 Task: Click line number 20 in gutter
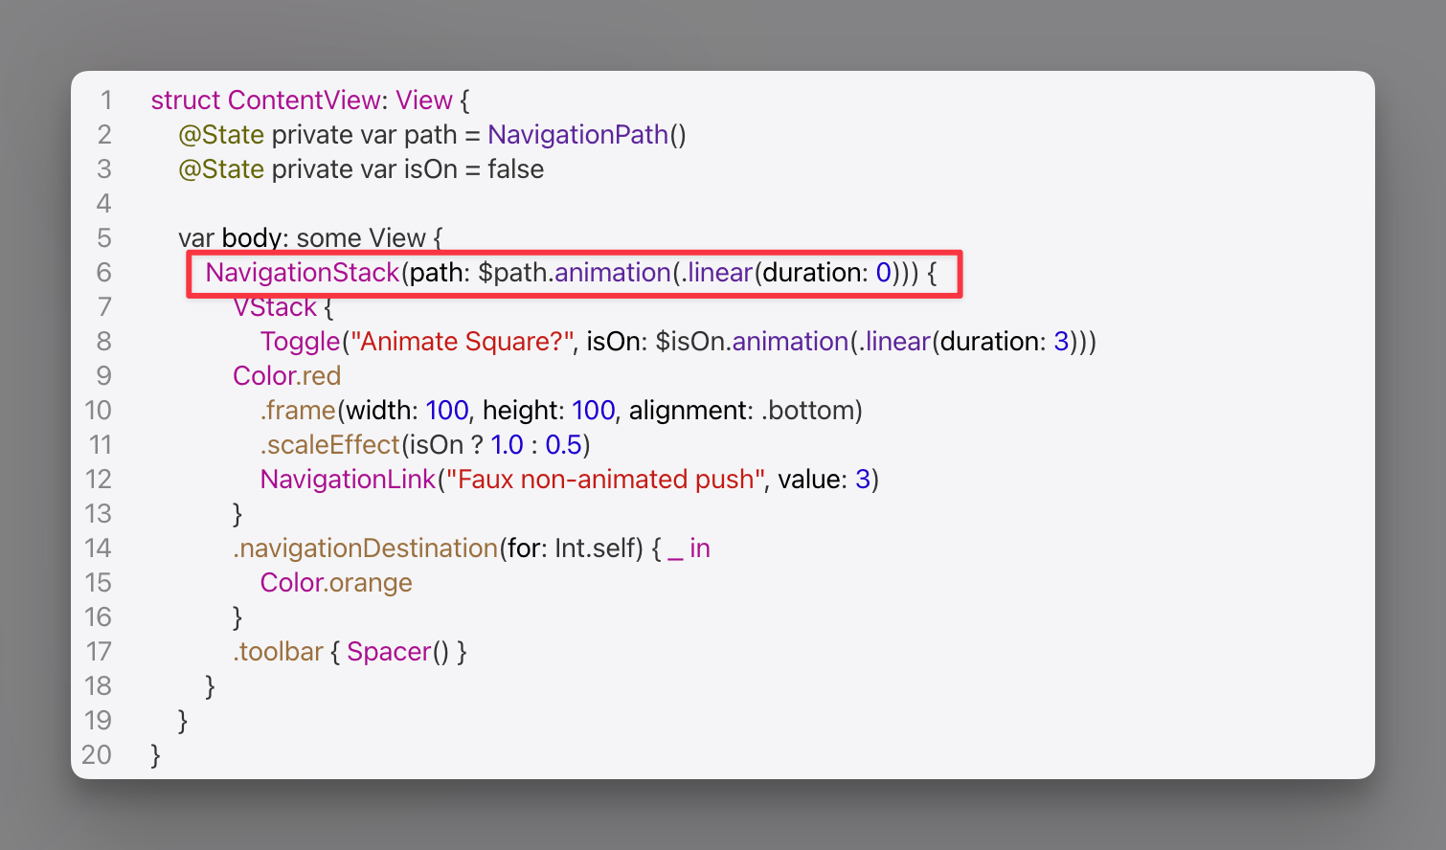97,755
